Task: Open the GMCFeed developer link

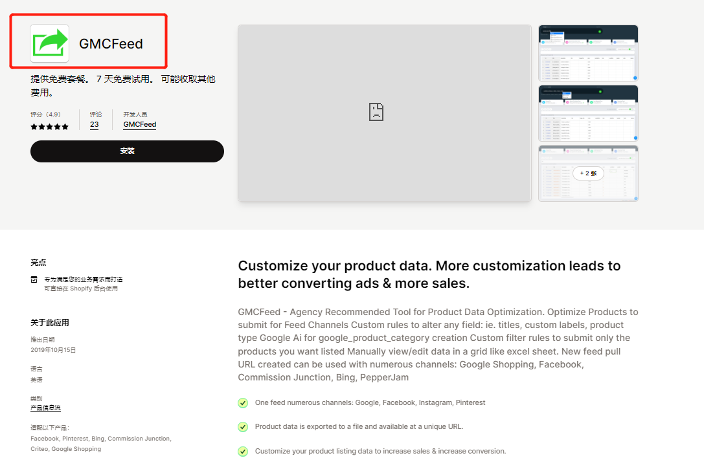Action: 140,125
